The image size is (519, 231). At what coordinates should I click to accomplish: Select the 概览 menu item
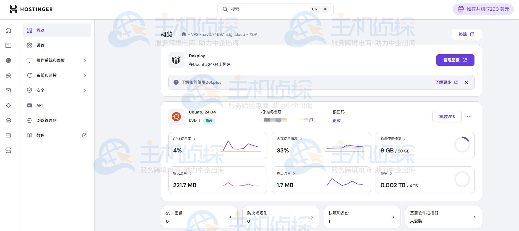coord(57,30)
